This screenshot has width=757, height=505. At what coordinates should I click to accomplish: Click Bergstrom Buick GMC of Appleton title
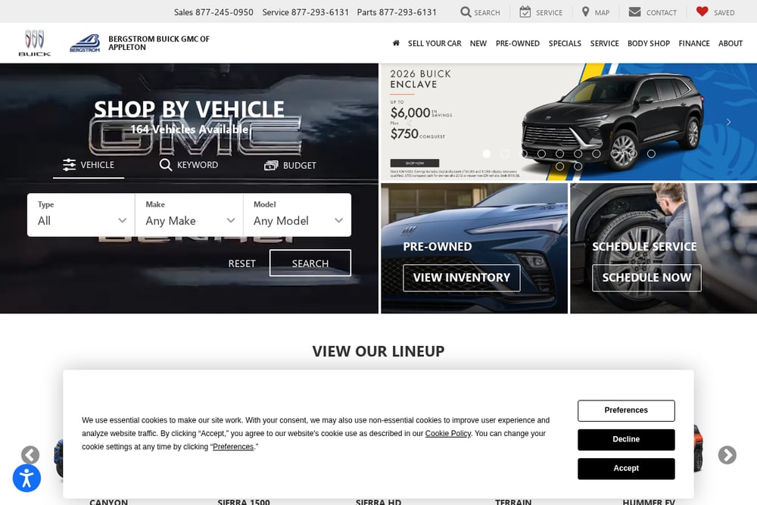(x=159, y=43)
